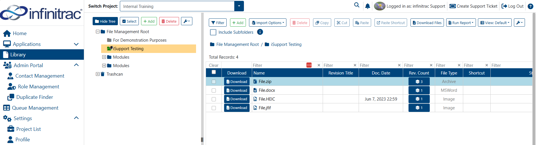The image size is (536, 145).
Task: Open revision count badge for File.zip
Action: tap(419, 82)
